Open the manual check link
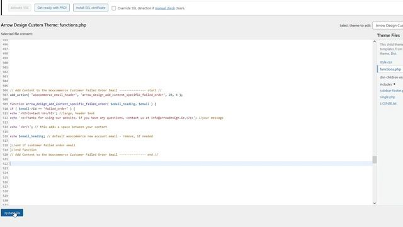403x227 pixels. [x=165, y=8]
